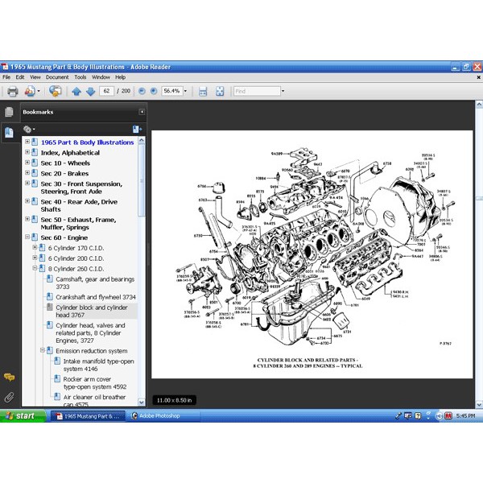
Task: Click the help question mark tray icon
Action: point(418,416)
